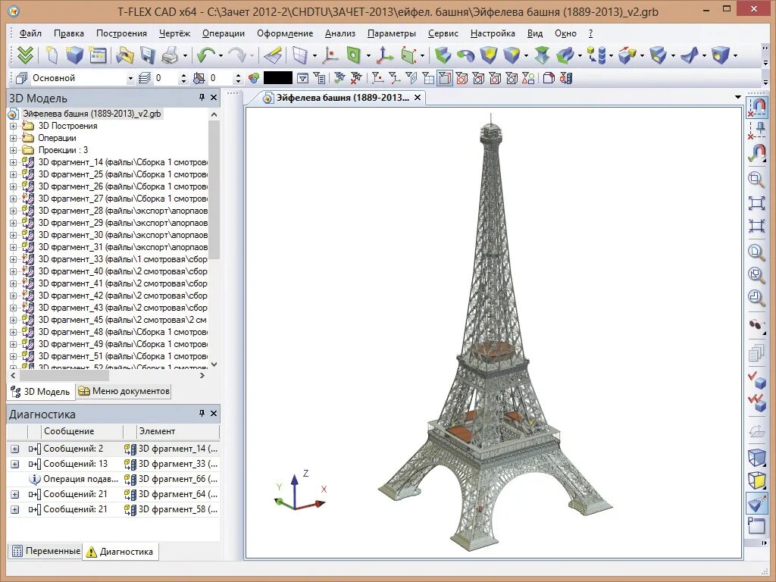The width and height of the screenshot is (776, 582).
Task: Open the undo history dropdown arrow
Action: click(221, 56)
